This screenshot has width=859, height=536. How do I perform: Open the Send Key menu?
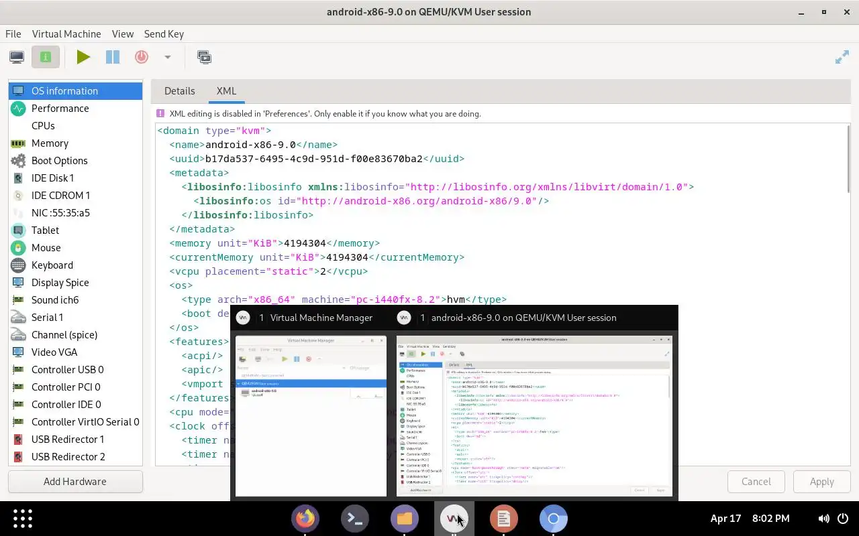click(x=164, y=33)
